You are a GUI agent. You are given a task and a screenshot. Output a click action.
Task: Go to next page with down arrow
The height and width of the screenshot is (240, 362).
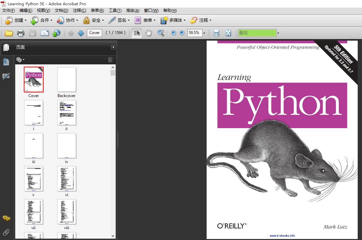(x=81, y=33)
